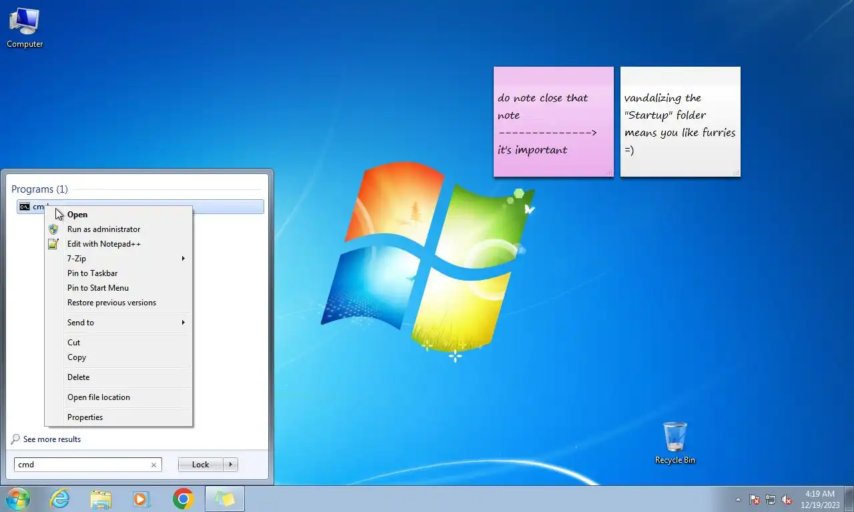Open Properties from context menu

pyautogui.click(x=118, y=417)
